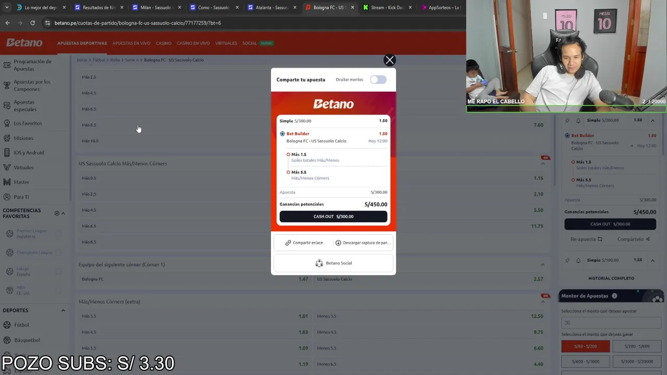667x375 pixels.
Task: Check the Champions League checkbox
Action: point(58,253)
